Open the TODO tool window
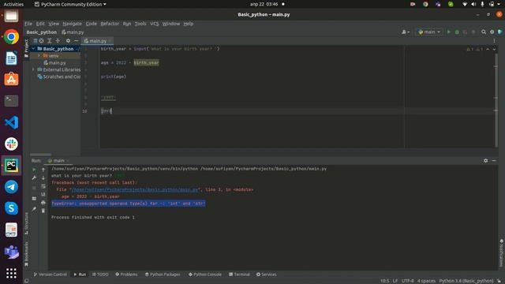 pos(100,275)
